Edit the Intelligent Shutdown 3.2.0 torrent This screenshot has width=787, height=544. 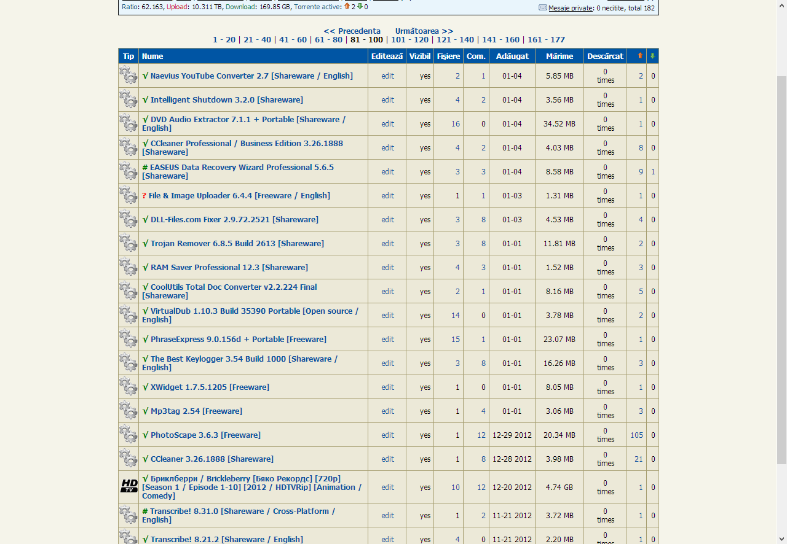(x=387, y=99)
